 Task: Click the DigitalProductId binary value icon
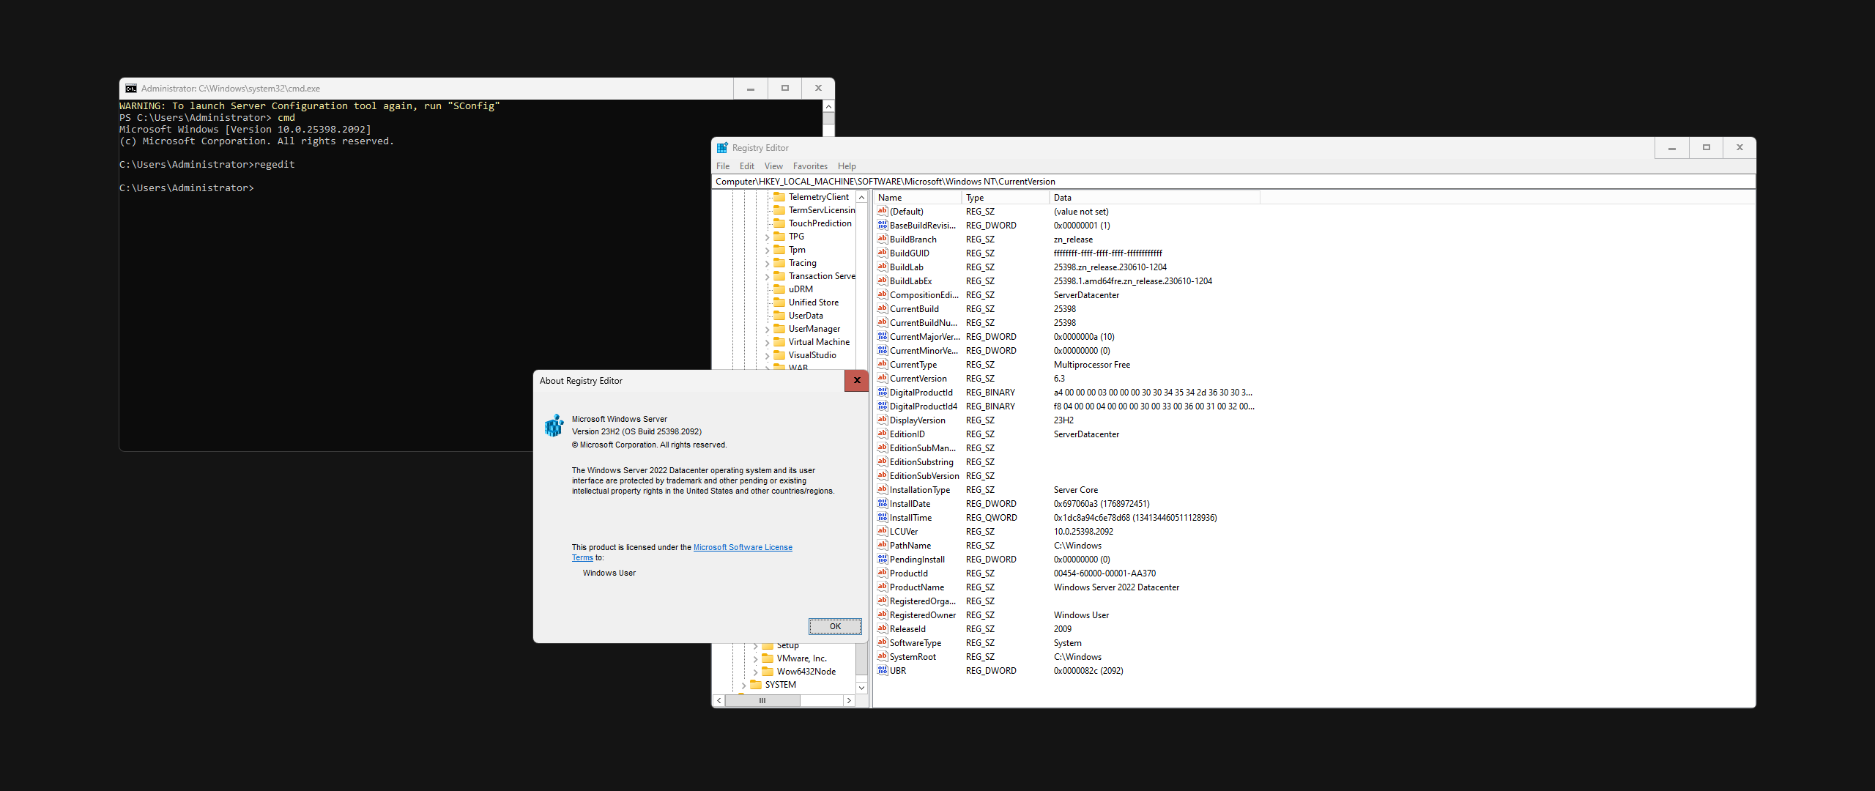pyautogui.click(x=883, y=393)
